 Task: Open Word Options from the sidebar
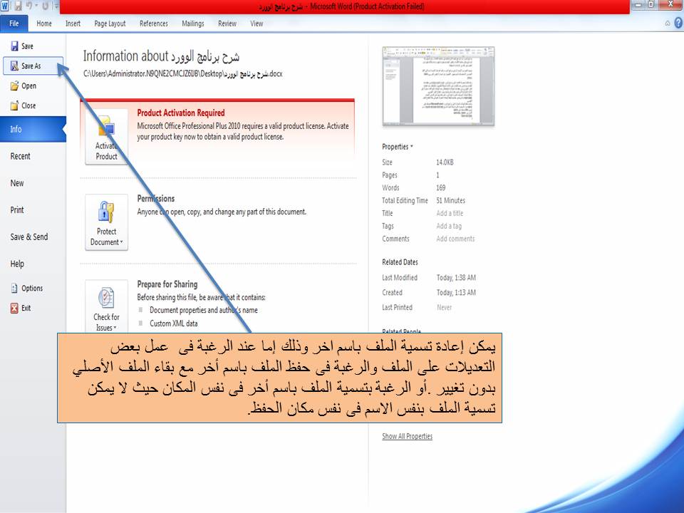click(27, 289)
